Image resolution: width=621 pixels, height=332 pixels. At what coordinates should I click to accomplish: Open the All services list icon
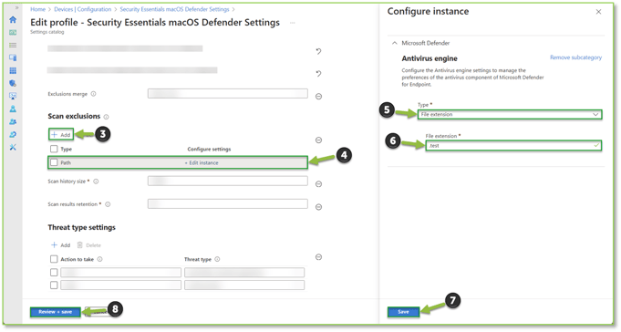tap(13, 46)
